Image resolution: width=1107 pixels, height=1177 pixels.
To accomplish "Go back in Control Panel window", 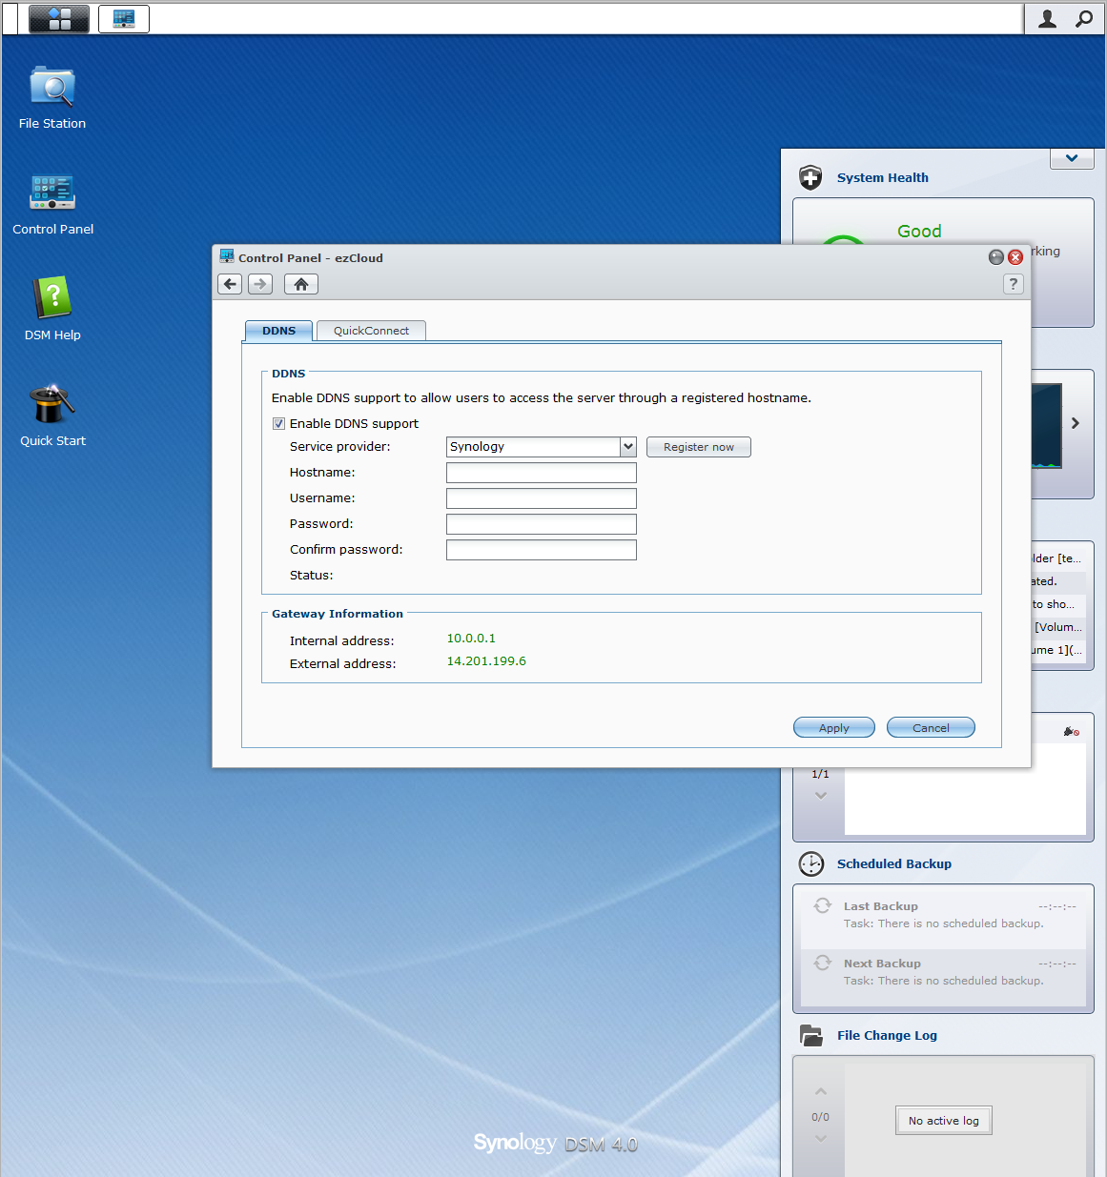I will 230,284.
